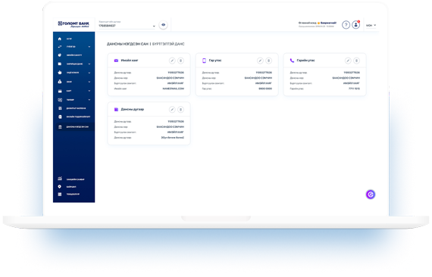Open the user profile icon with the red badge
432x277 pixels.
[355, 25]
